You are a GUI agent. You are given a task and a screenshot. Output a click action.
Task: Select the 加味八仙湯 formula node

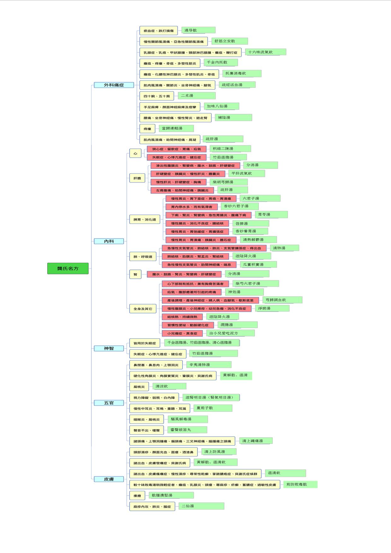point(221,106)
